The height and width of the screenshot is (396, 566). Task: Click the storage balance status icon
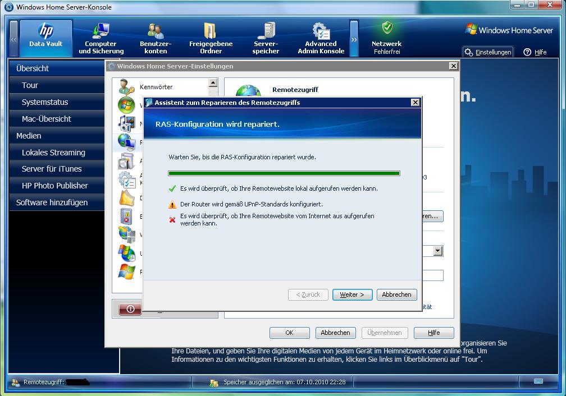point(214,383)
